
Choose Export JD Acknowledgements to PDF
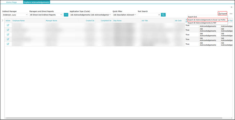coord(202,23)
